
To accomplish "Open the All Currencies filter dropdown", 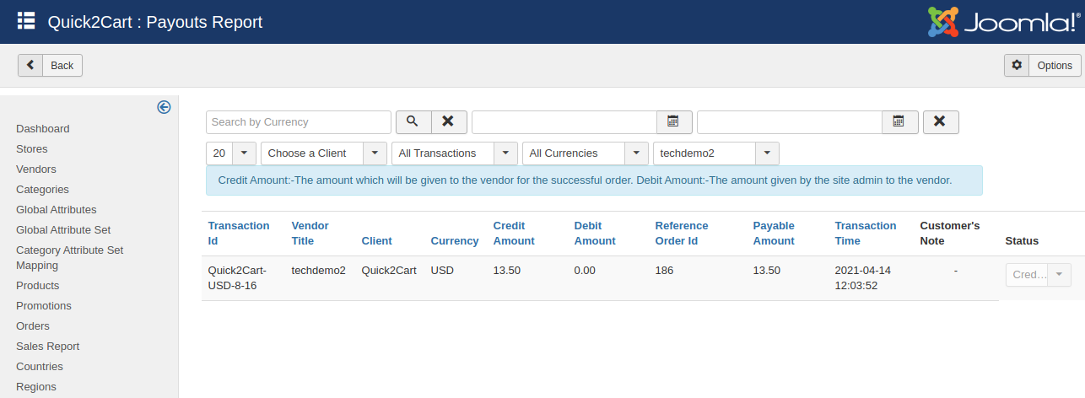I will click(x=585, y=153).
